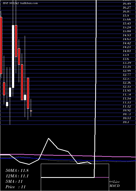Click the BSE 501242 ticker label
This screenshot has height=191, width=136.
click(x=11, y=3)
